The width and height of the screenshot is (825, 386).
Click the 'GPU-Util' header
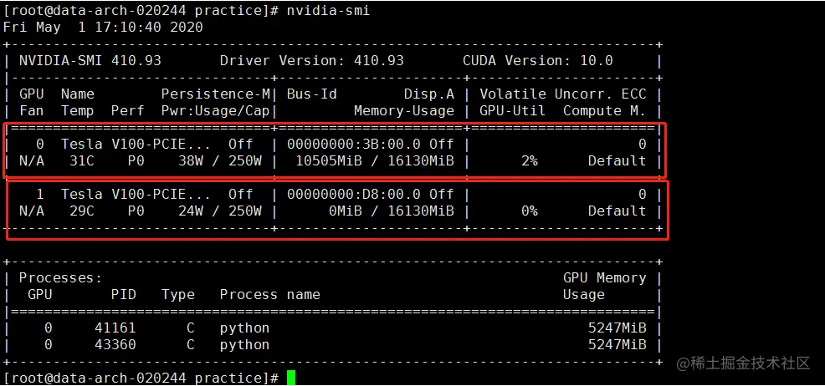point(512,111)
